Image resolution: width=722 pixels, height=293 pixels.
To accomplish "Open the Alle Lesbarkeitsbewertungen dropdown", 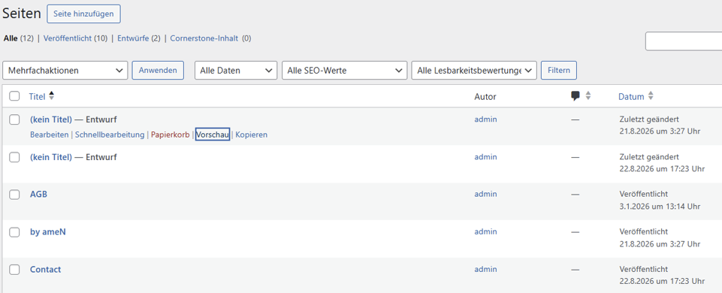I will [x=474, y=71].
